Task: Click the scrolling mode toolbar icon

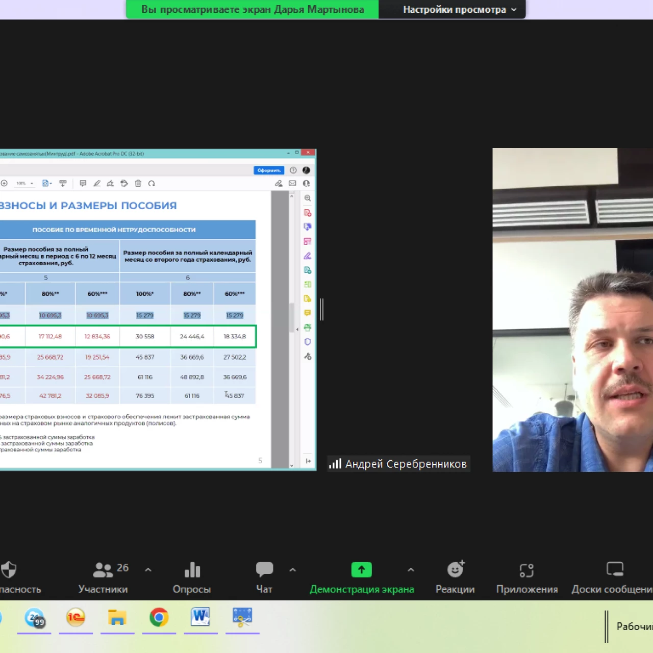Action: (63, 183)
